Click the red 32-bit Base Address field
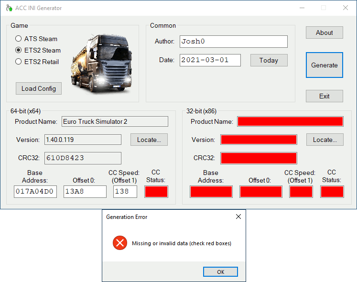The height and width of the screenshot is (282, 357). pyautogui.click(x=211, y=192)
